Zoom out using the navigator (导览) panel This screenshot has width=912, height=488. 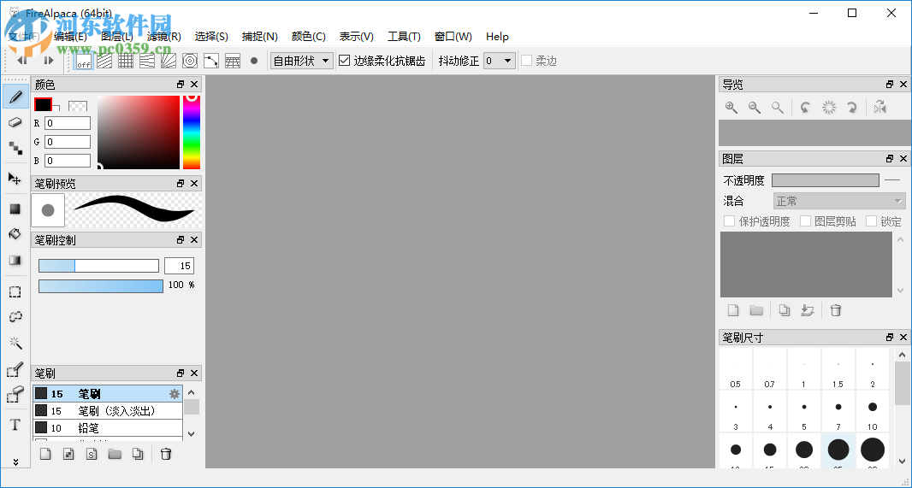click(755, 108)
